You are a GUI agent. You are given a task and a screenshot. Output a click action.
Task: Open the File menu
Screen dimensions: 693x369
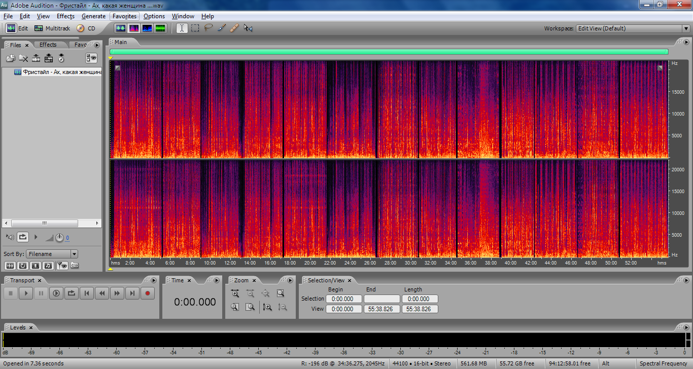point(8,16)
